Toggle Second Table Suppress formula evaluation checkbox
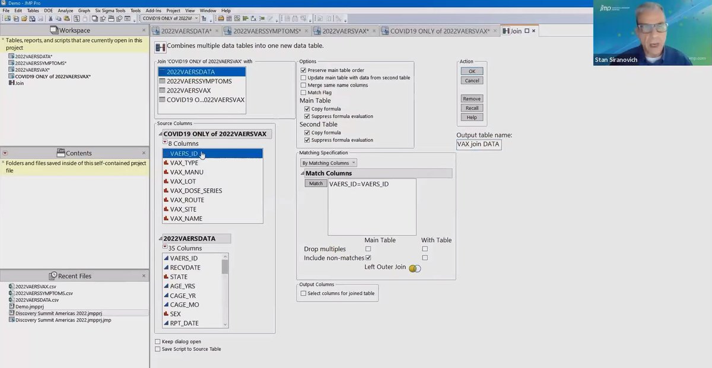712x368 pixels. [307, 140]
